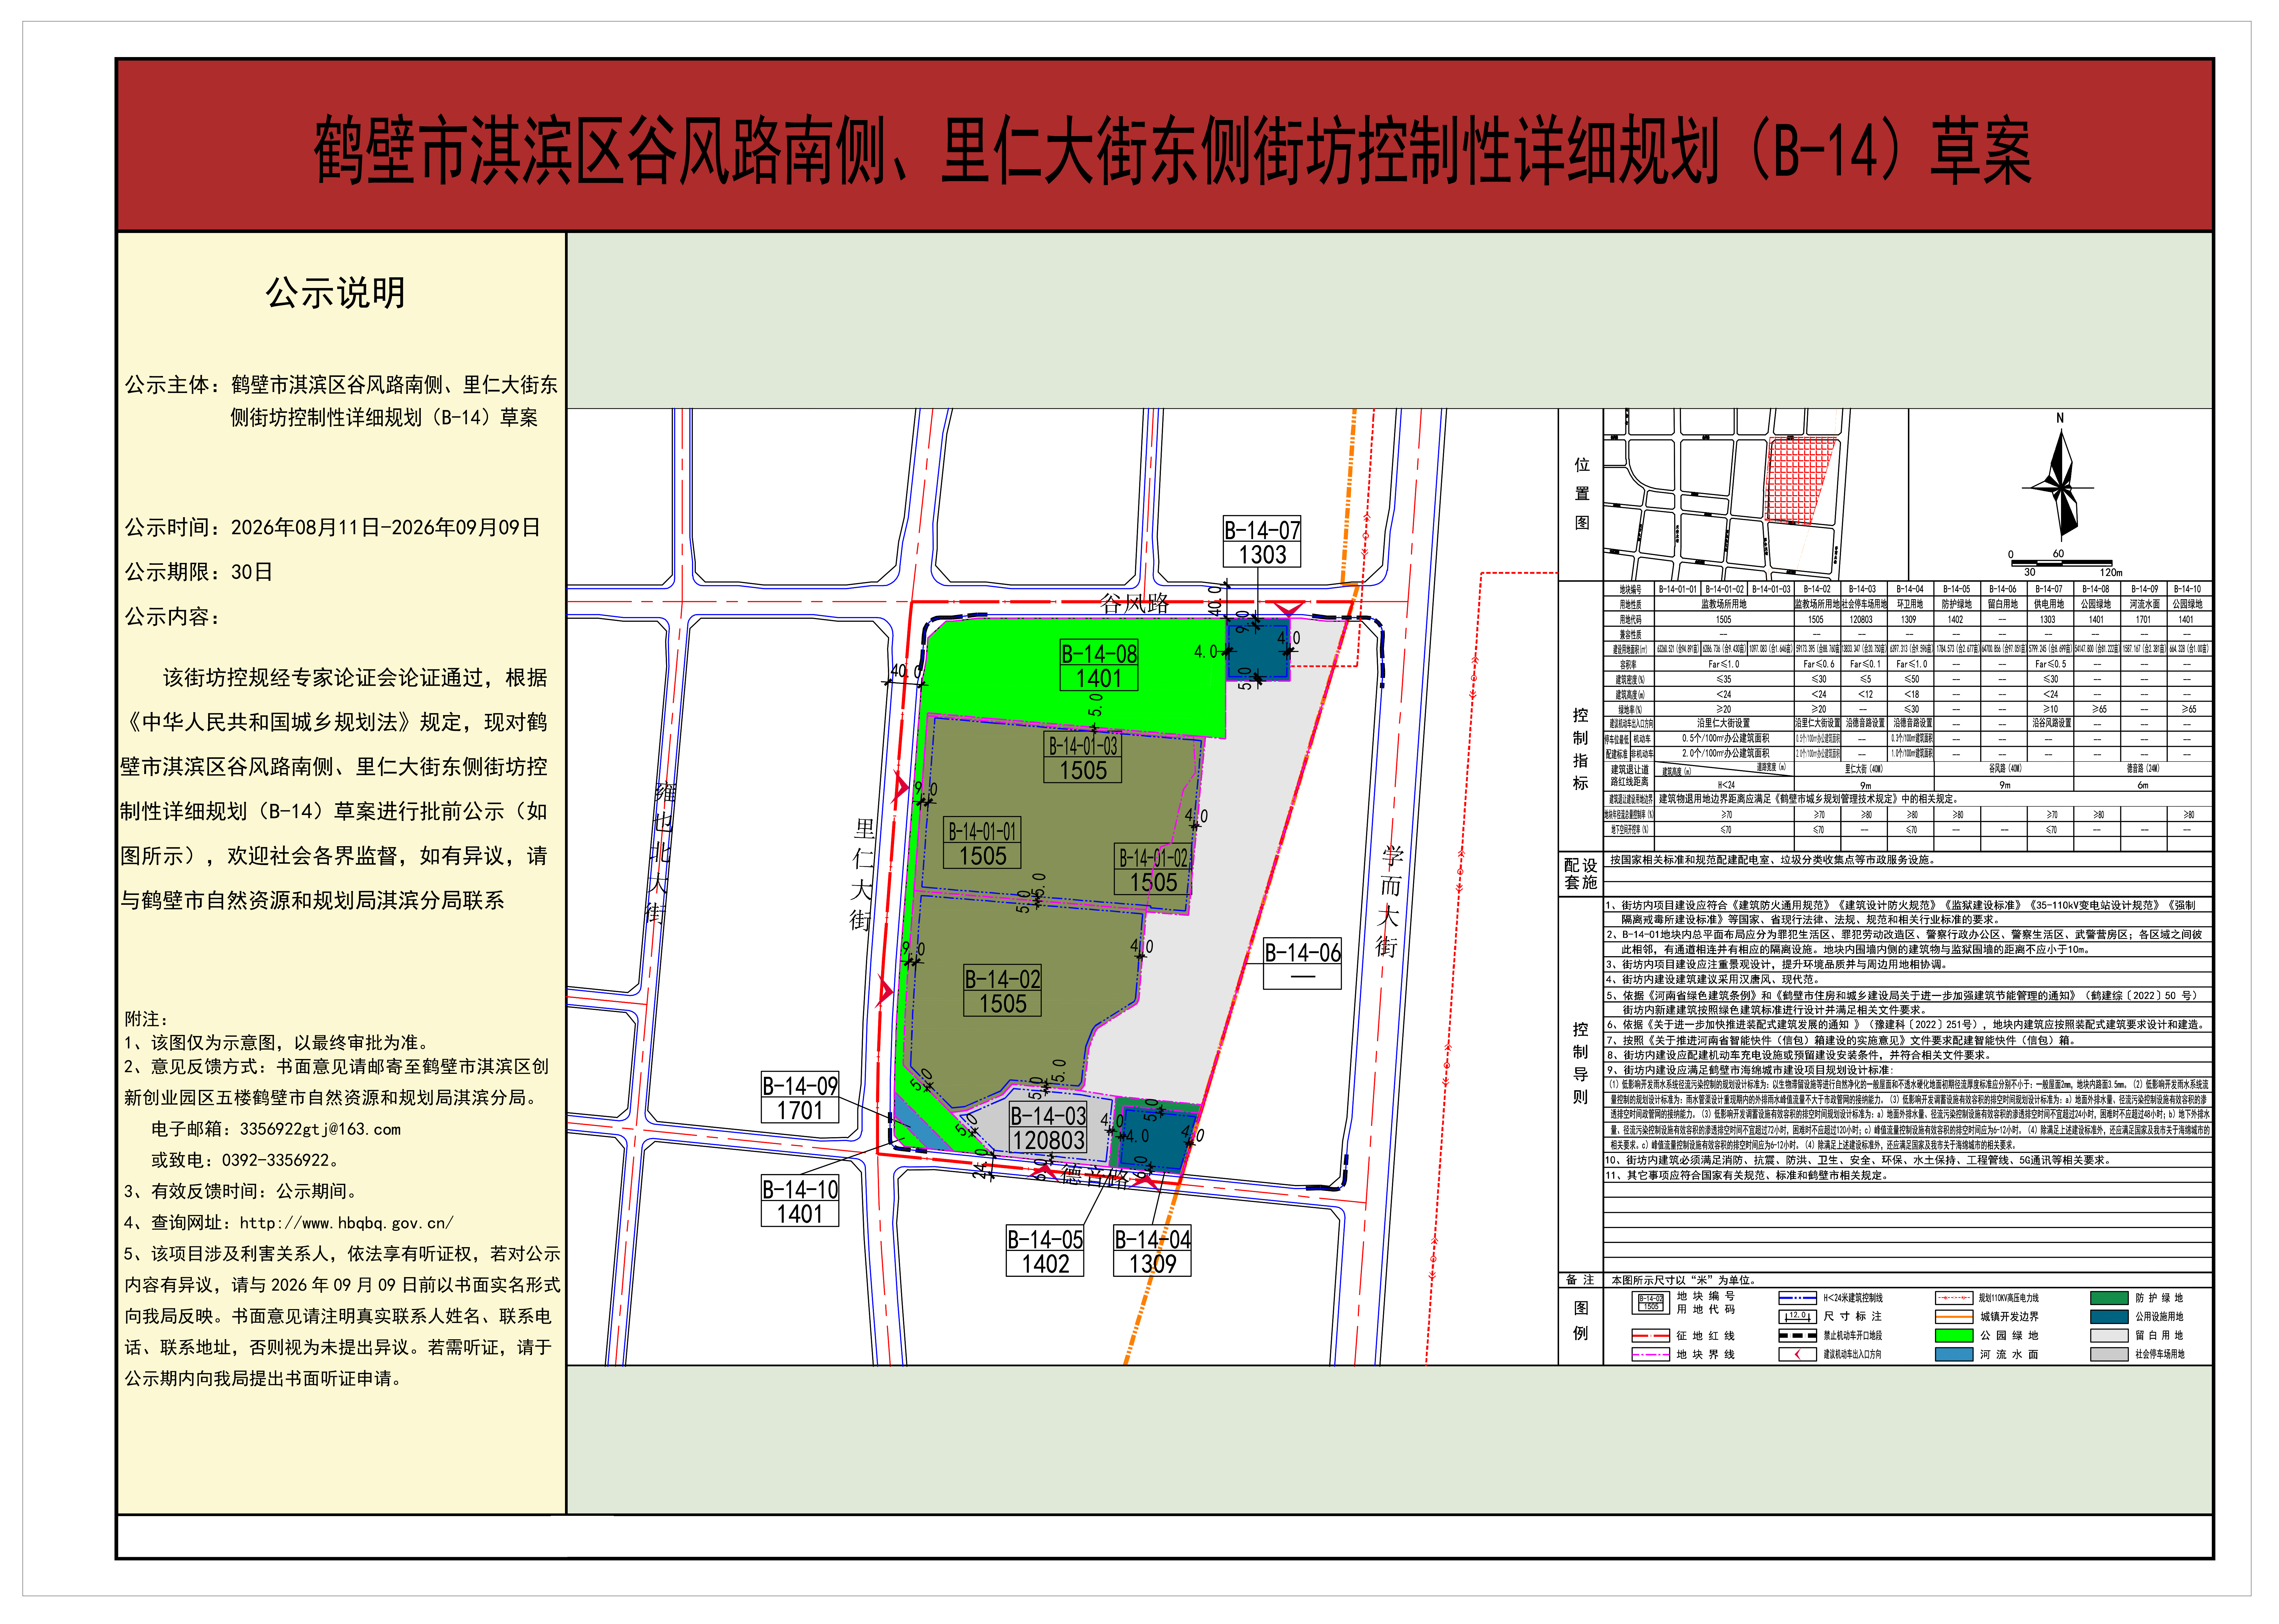This screenshot has width=2279, height=1624.
Task: Select the Far≤0.1 table cell
Action: (1864, 664)
